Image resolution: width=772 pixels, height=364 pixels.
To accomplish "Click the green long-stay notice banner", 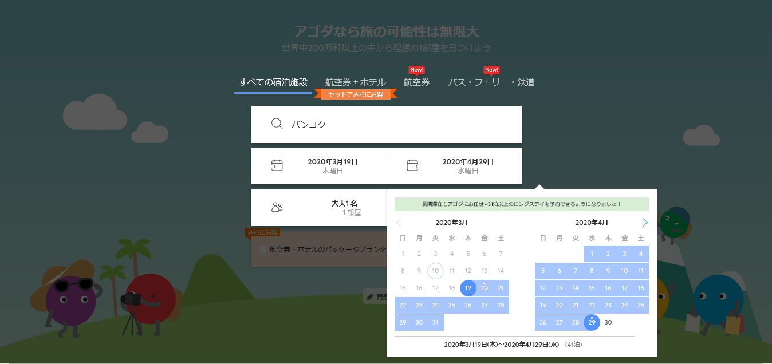I will (x=522, y=204).
